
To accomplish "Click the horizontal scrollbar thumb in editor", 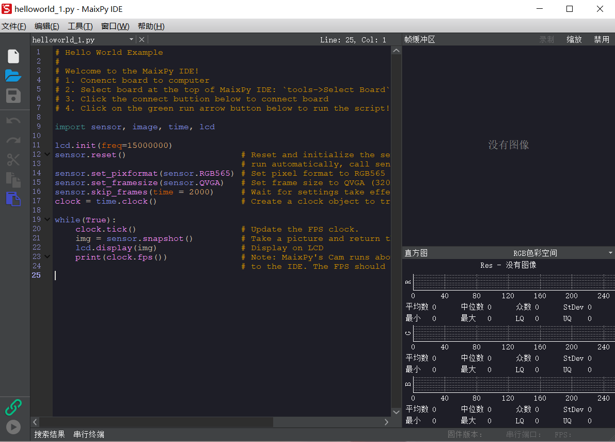I will 156,422.
